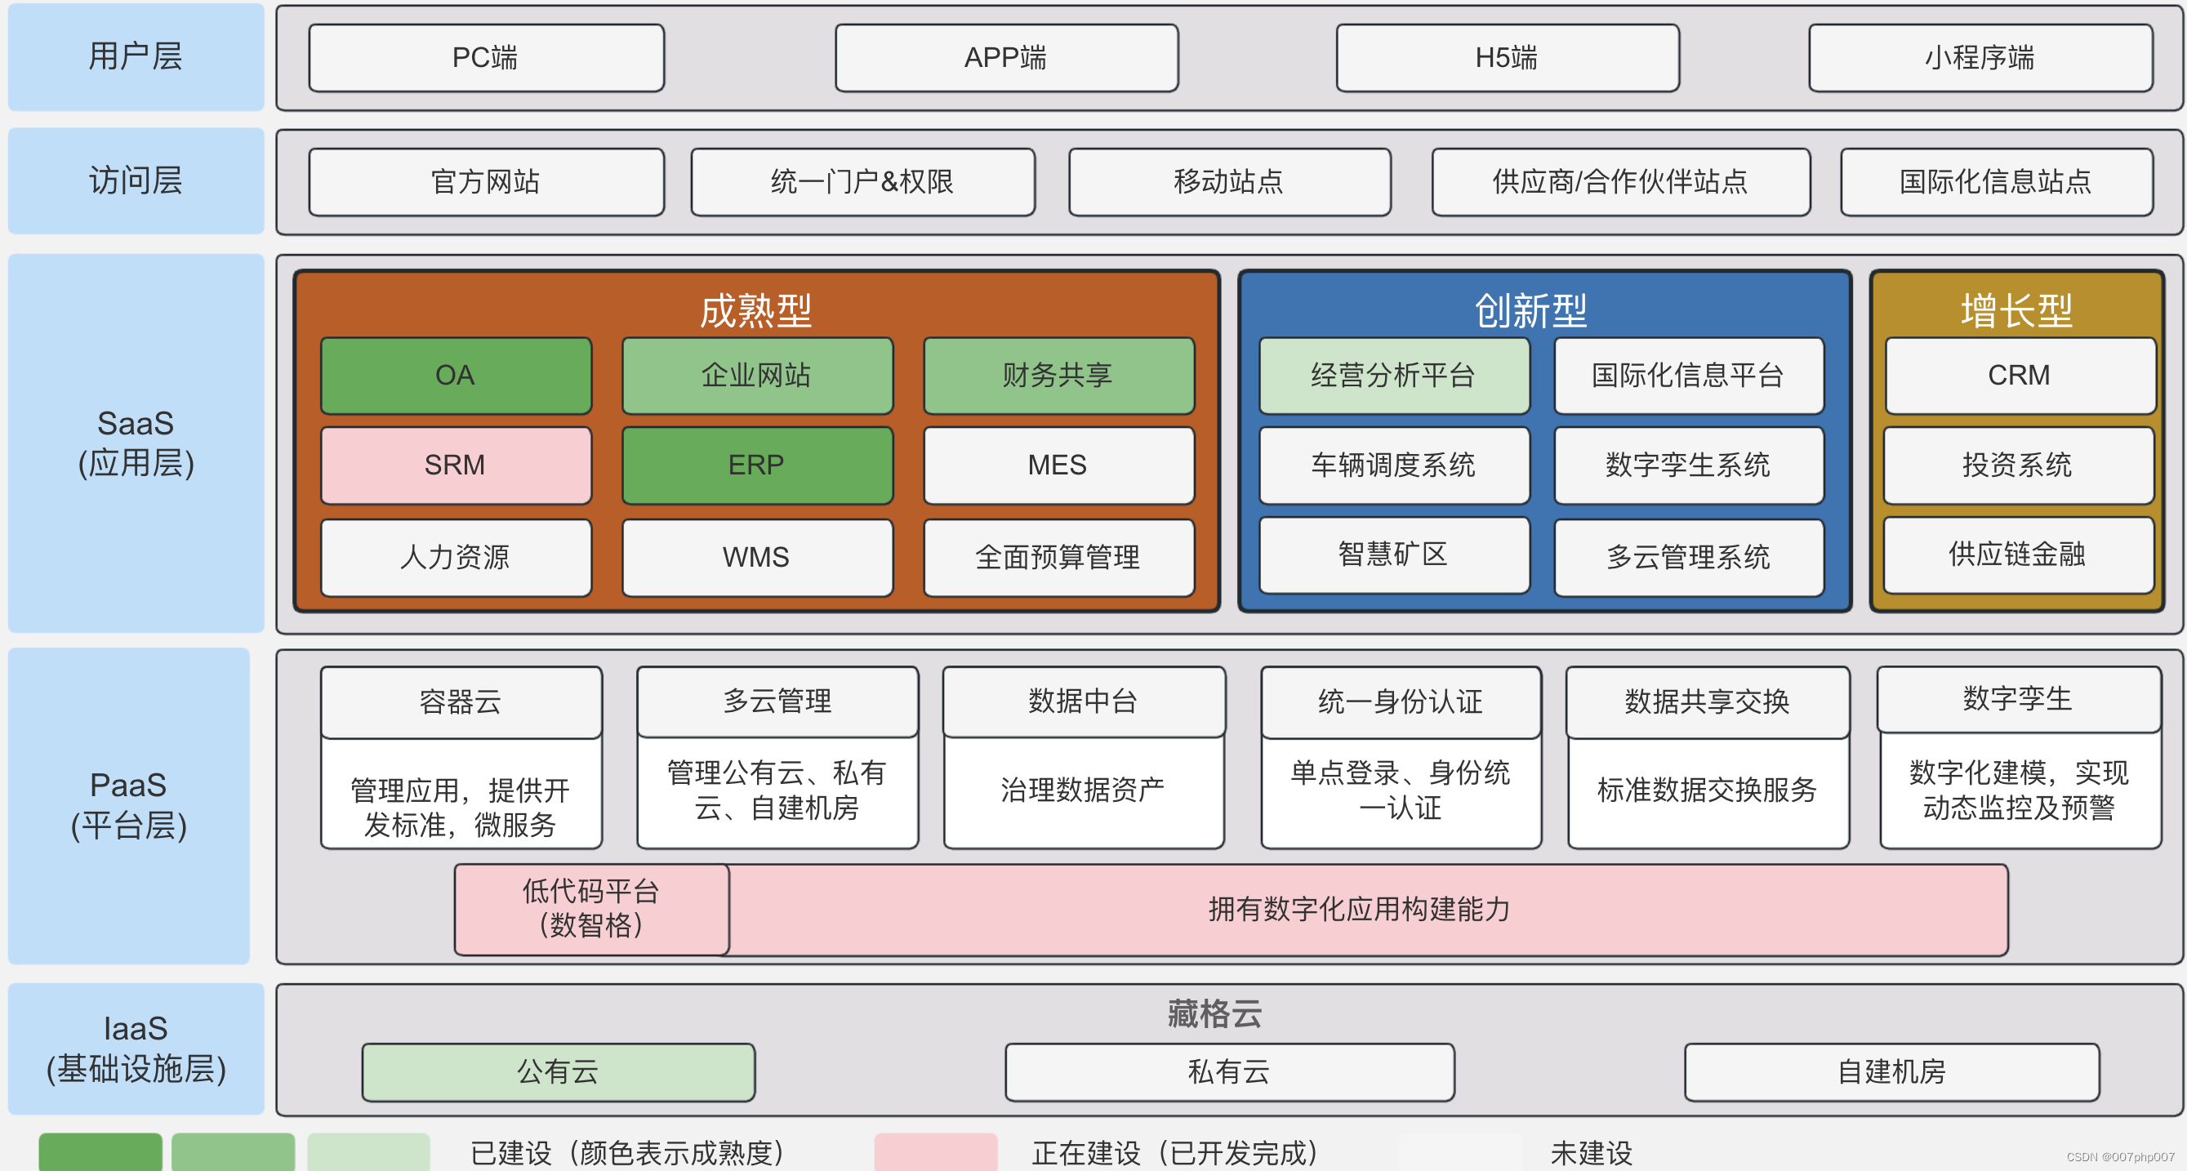Click 数字化建模，实现动态监控 description

click(2019, 790)
